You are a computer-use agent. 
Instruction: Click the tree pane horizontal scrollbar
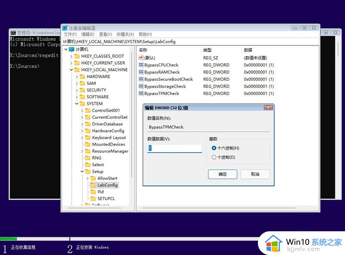click(94, 208)
